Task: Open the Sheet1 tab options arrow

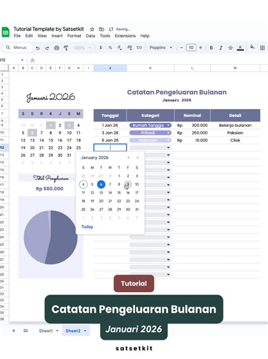Action: click(57, 331)
